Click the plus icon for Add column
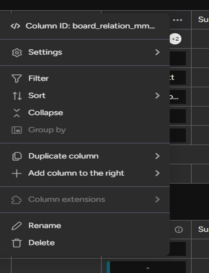This screenshot has width=209, height=273. 17,173
